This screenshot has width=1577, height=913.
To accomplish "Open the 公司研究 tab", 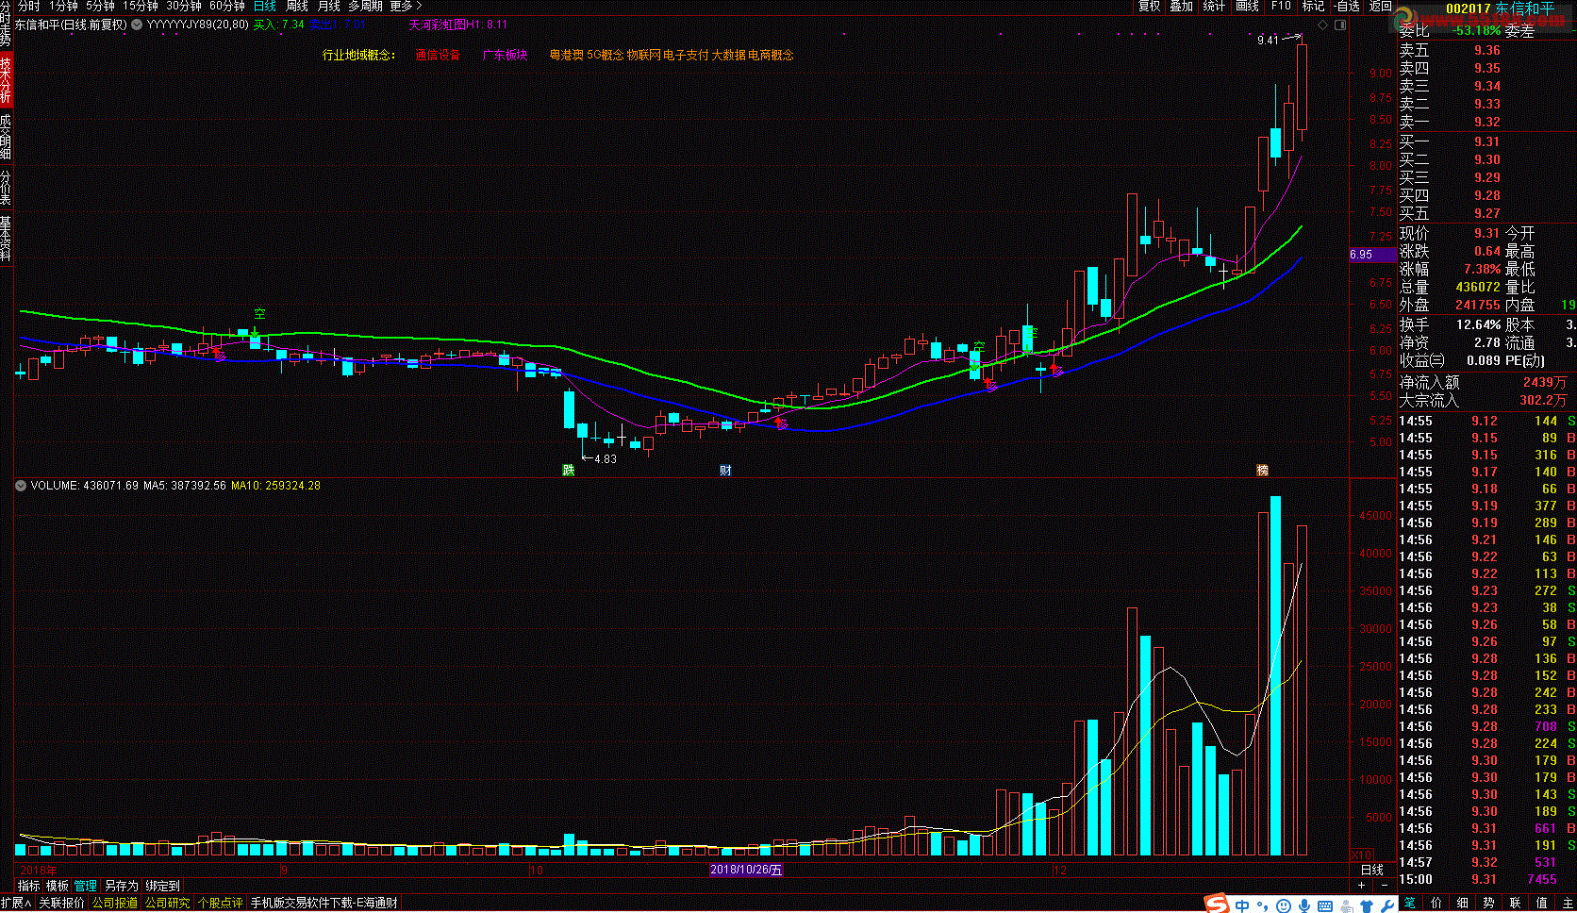I will click(168, 903).
